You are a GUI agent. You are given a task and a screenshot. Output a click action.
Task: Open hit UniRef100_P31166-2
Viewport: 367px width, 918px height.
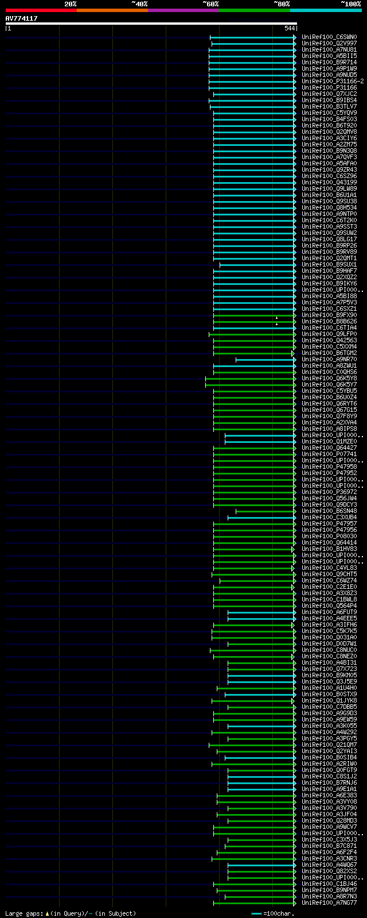(333, 82)
